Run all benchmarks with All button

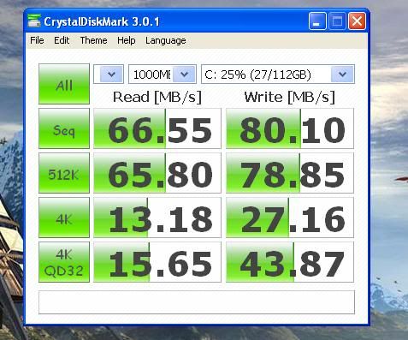click(x=64, y=84)
